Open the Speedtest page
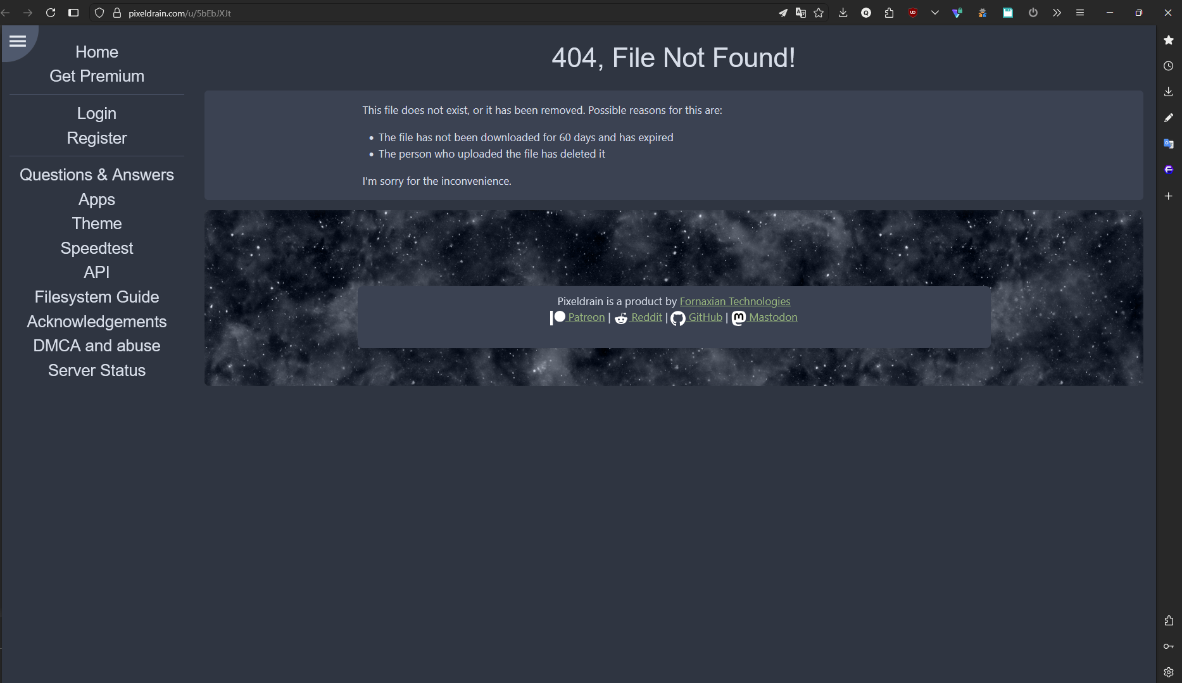Screen dimensions: 1182x683 pos(97,248)
